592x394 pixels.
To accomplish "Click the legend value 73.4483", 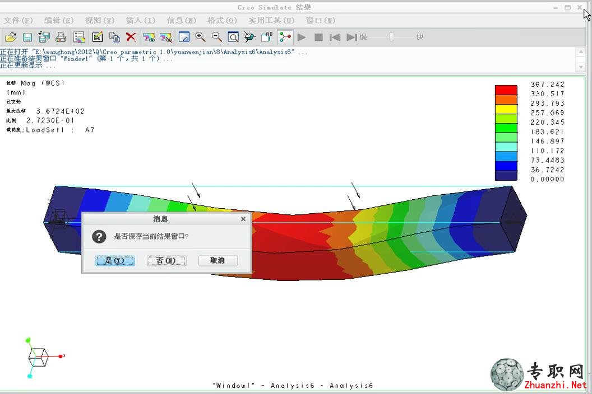I will pyautogui.click(x=548, y=161).
